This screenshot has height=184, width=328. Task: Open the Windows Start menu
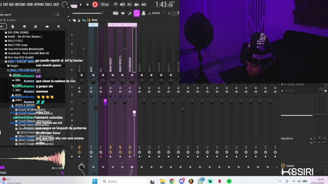point(95,181)
